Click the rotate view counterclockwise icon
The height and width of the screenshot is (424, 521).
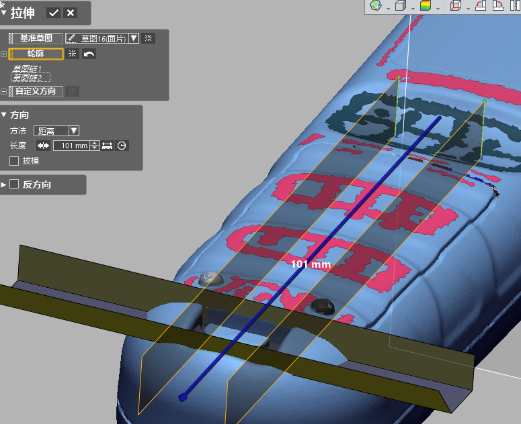tap(481, 6)
